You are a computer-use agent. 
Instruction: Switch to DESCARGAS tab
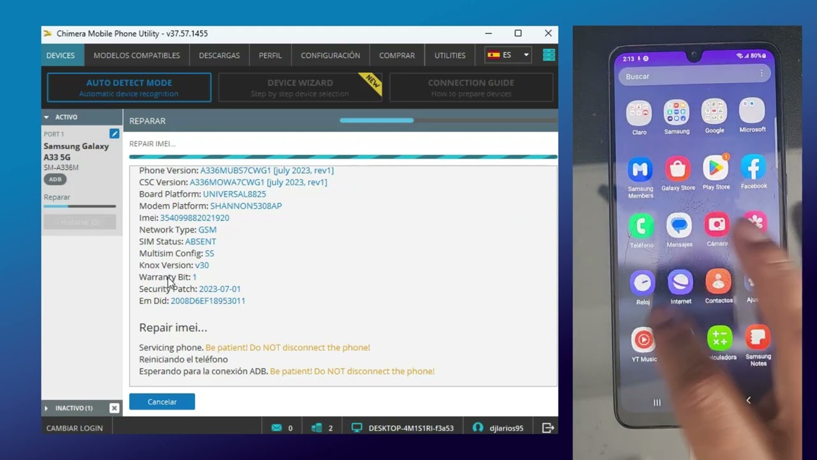coord(220,56)
